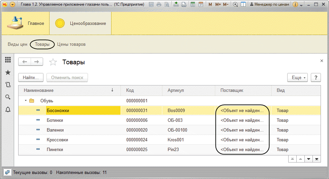
Task: Jump to list end arrow button
Action: [x=317, y=159]
